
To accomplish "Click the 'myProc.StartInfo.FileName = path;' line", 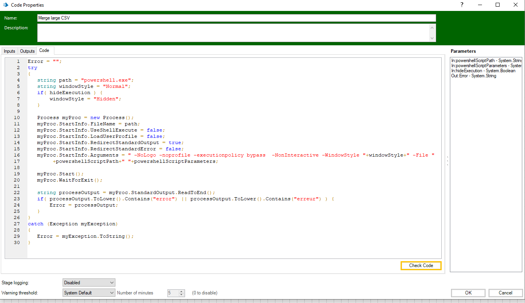I will [89, 124].
